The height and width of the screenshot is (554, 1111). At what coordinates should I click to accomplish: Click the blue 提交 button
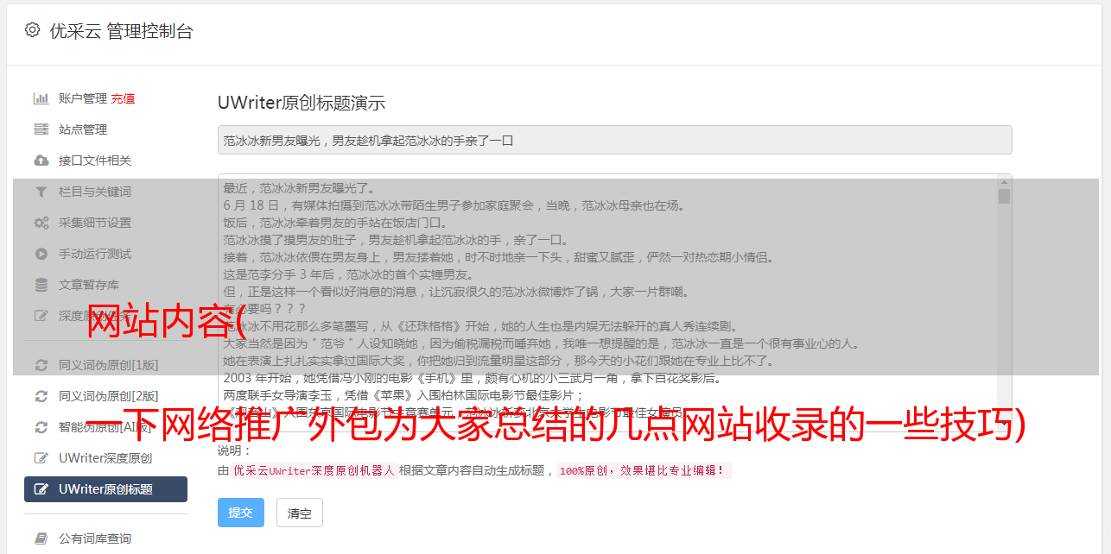point(241,513)
